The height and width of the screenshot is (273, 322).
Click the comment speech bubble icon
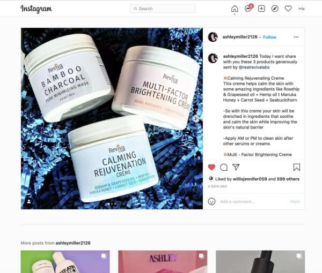point(224,168)
